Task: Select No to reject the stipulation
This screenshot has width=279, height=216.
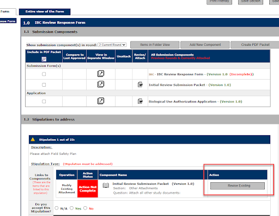Action: (x=86, y=208)
